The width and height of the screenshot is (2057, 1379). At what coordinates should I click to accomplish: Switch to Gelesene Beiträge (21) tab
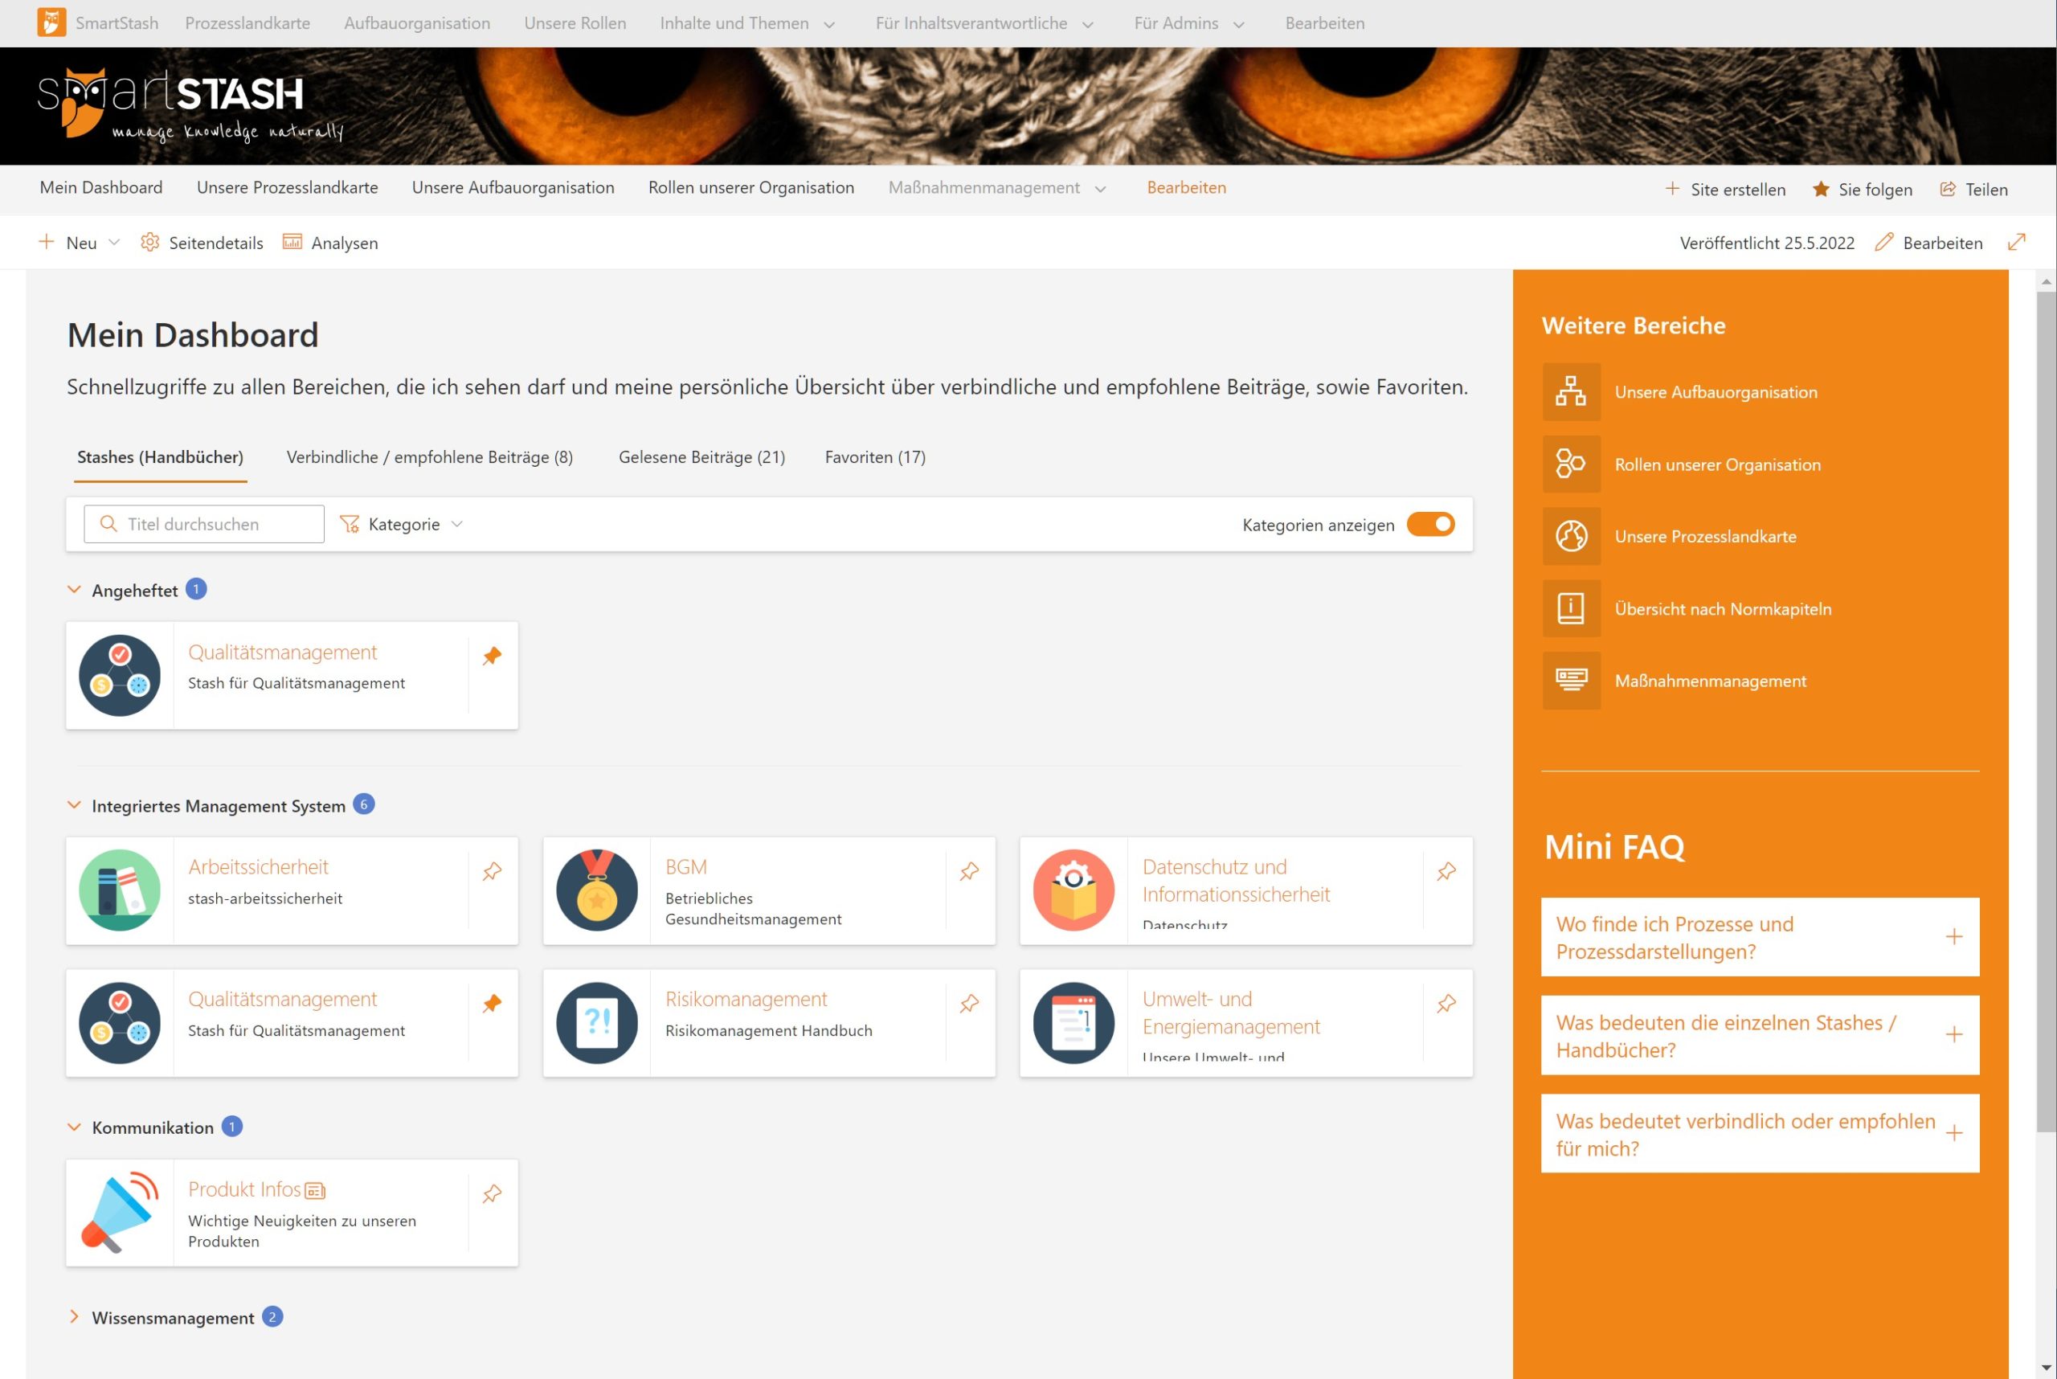point(701,456)
